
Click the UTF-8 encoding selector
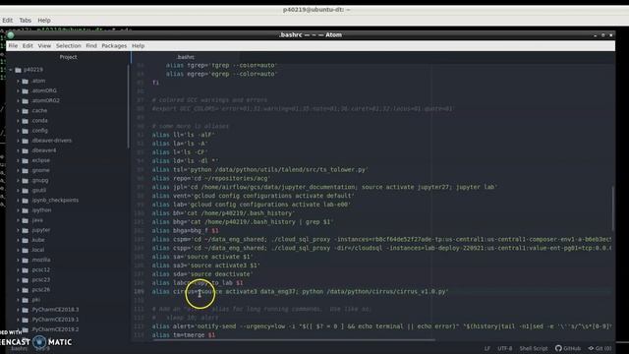coord(504,348)
